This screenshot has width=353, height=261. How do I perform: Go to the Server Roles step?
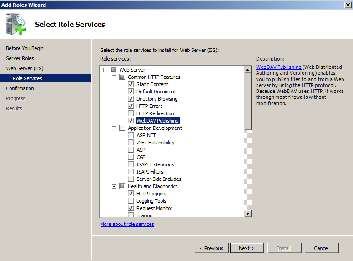(20, 58)
